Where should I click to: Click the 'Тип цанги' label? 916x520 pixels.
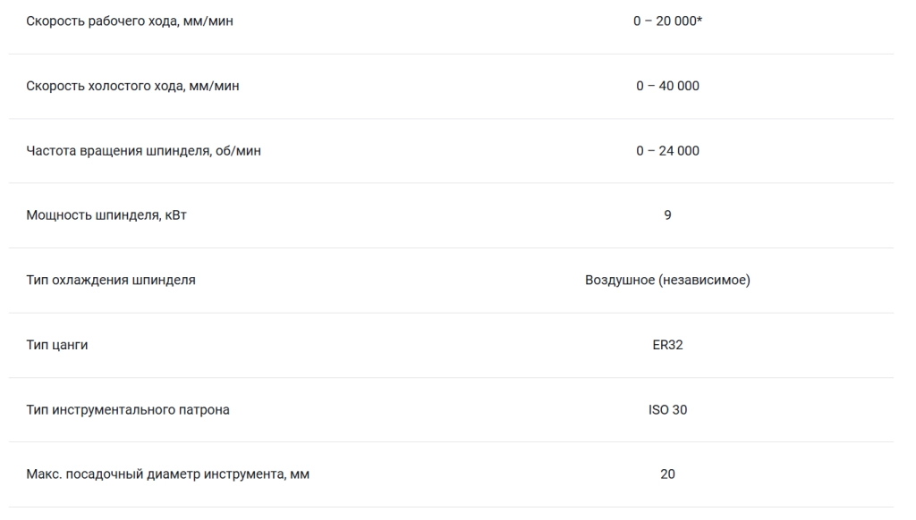pos(57,345)
